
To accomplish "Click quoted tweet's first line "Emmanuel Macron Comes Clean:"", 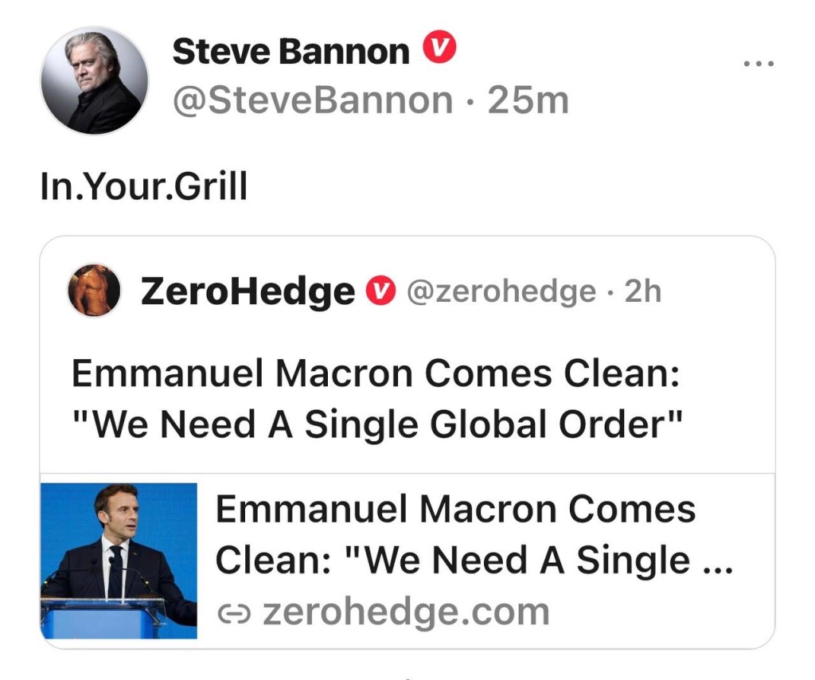I will [x=376, y=373].
